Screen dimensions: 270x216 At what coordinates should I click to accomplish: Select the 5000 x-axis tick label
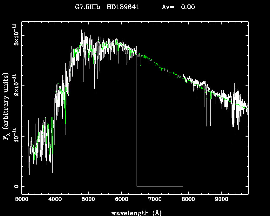pyautogui.click(x=88, y=200)
